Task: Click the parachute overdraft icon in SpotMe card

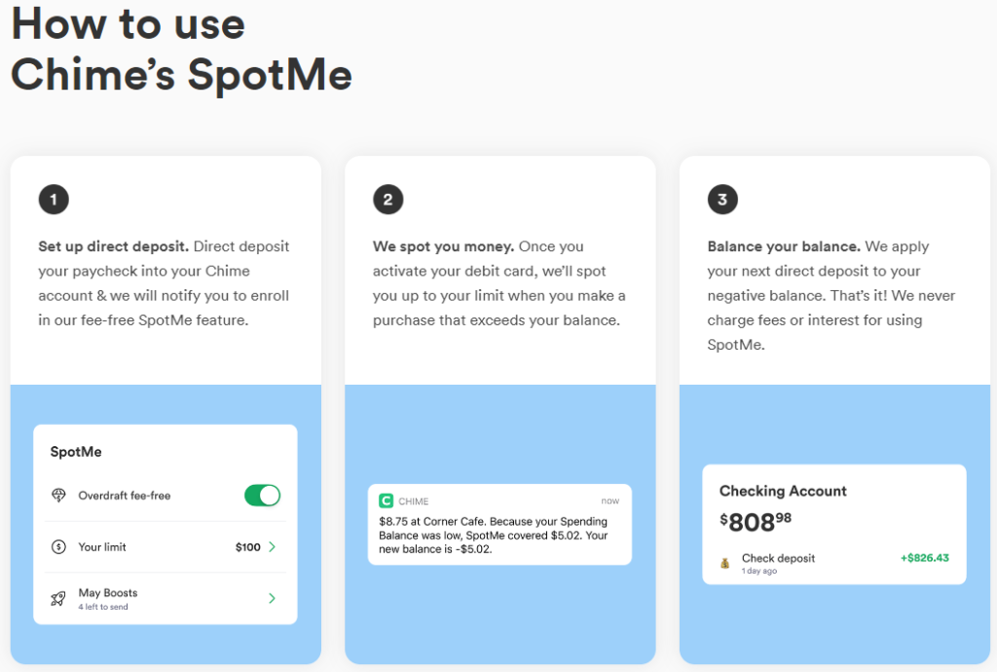Action: (60, 496)
